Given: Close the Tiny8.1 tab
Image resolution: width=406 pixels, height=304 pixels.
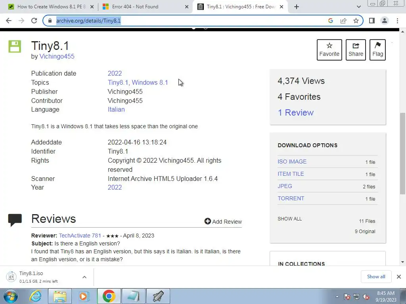Looking at the screenshot, I should point(282,7).
